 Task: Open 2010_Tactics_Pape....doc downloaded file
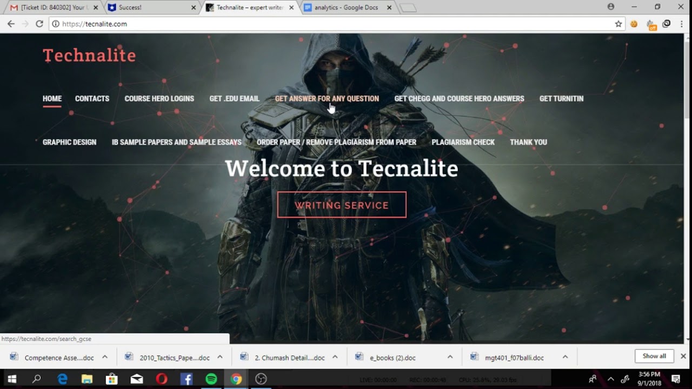[x=168, y=357]
